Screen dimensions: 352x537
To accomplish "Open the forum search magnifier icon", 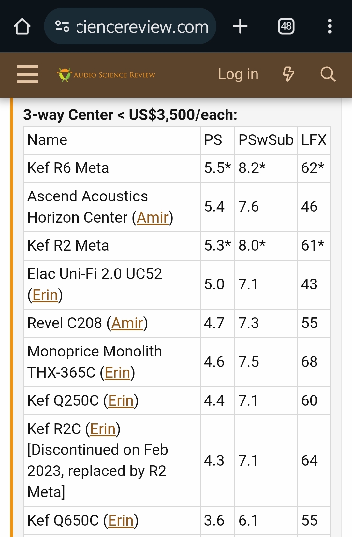I will coord(328,74).
